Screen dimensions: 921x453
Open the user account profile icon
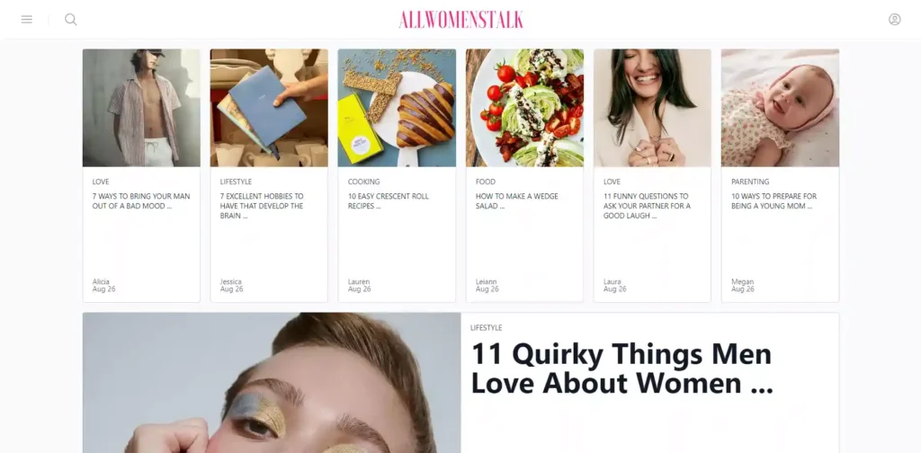[894, 20]
